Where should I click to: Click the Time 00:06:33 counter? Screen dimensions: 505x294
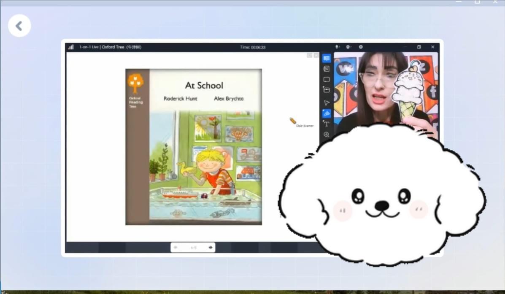pos(253,47)
